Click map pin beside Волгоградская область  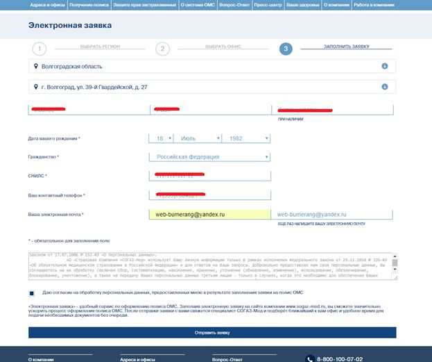35,67
